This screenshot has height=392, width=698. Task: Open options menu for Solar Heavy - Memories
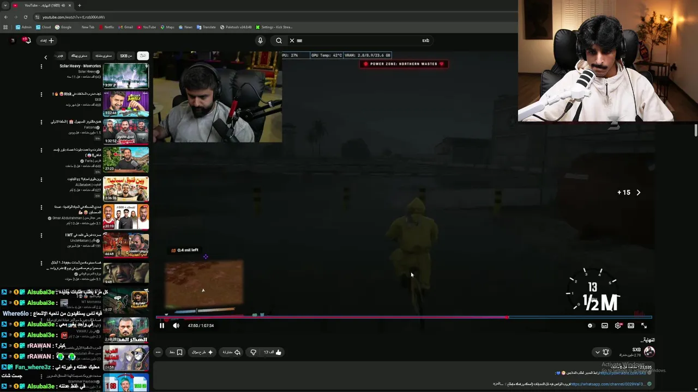(41, 66)
